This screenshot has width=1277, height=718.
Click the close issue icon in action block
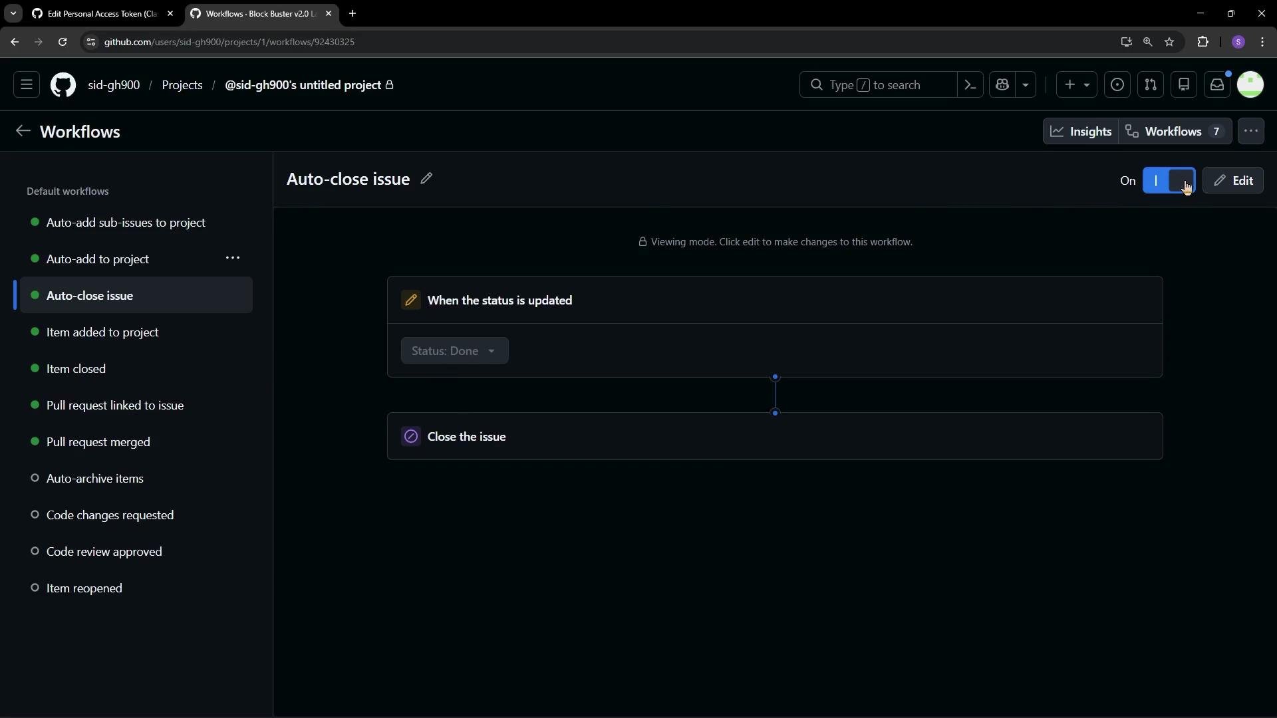tap(411, 437)
